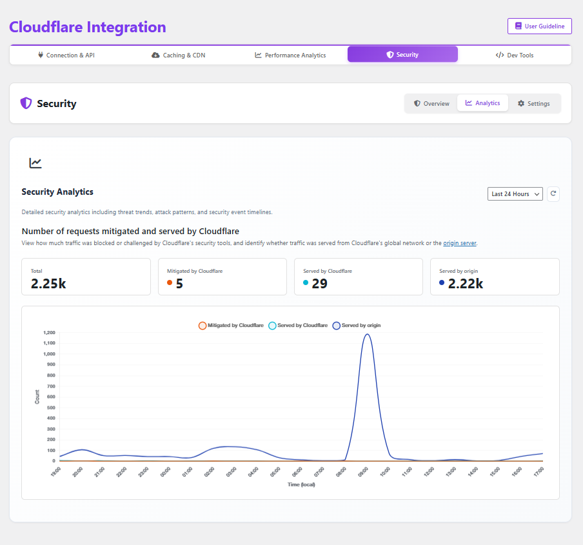The height and width of the screenshot is (545, 583).
Task: Select the Analytics sub-tab
Action: pos(482,103)
